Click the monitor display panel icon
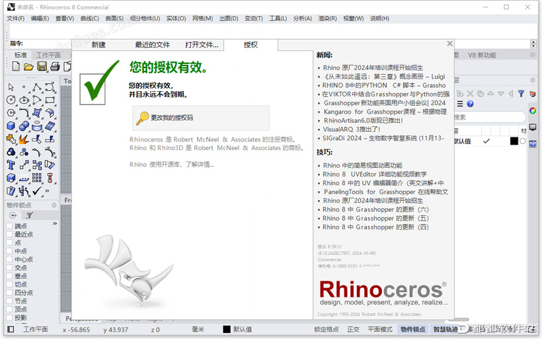Screen dimensions: 542x339 tap(533, 127)
